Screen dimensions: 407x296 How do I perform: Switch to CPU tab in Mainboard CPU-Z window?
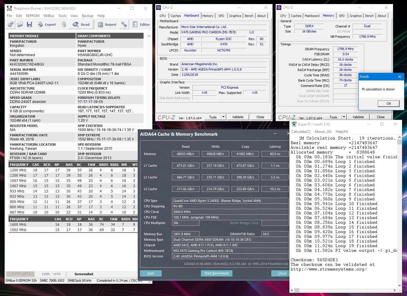pyautogui.click(x=163, y=16)
